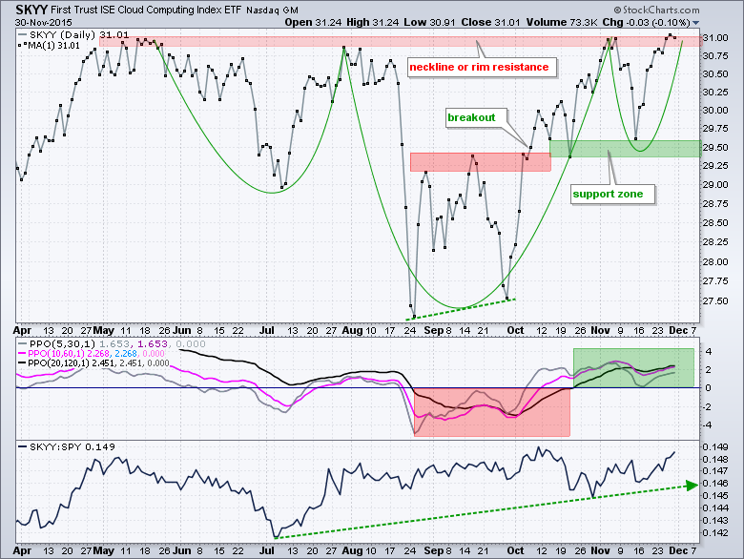Open the dropdown arrow beside Chg value
Image resolution: width=744 pixels, height=559 pixels.
pos(695,23)
